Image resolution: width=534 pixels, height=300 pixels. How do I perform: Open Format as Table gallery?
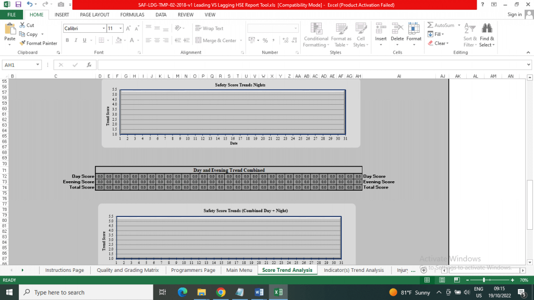pyautogui.click(x=341, y=35)
